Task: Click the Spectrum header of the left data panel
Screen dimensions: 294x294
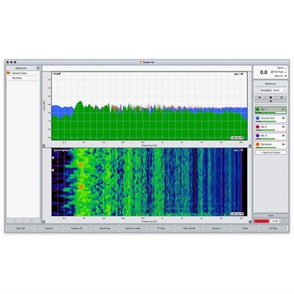Action: 21,68
